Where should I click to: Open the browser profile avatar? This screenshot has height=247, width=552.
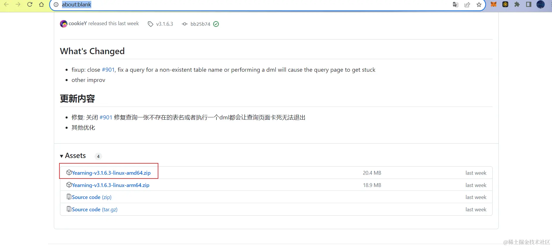pyautogui.click(x=541, y=4)
